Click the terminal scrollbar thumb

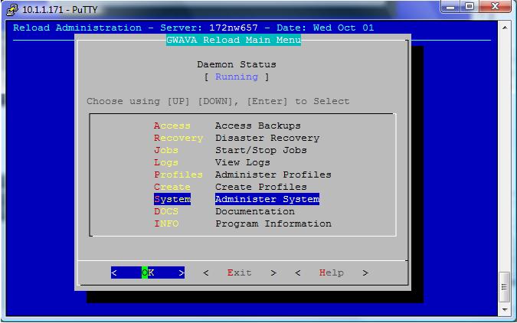(x=504, y=287)
